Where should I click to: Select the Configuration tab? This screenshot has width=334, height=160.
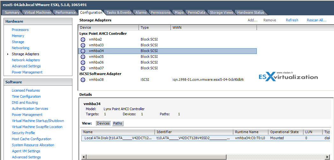91,12
